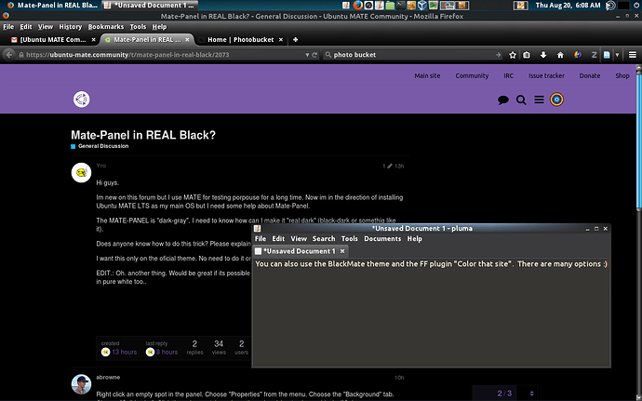Click the blue document add-on icon
The width and height of the screenshot is (642, 401).
(x=607, y=55)
